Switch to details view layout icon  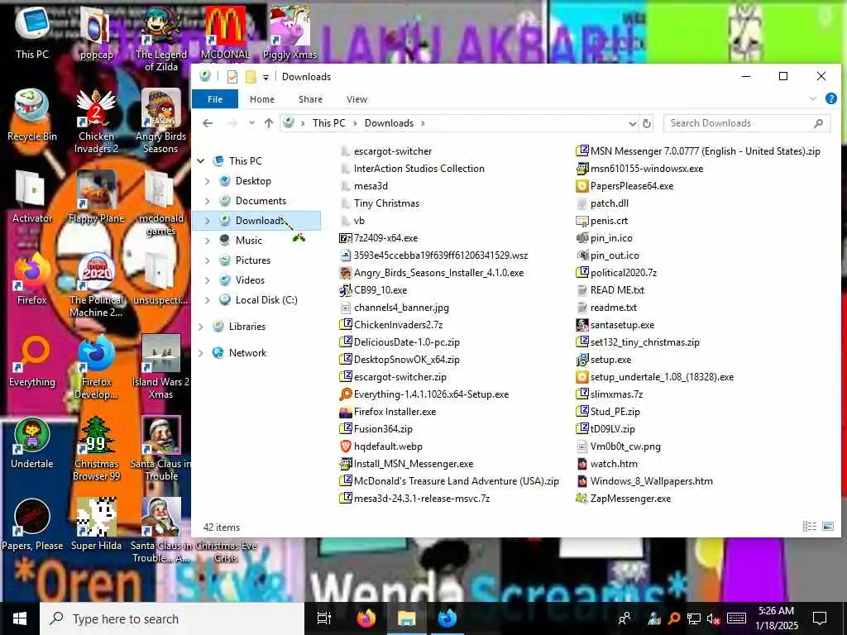click(x=809, y=526)
